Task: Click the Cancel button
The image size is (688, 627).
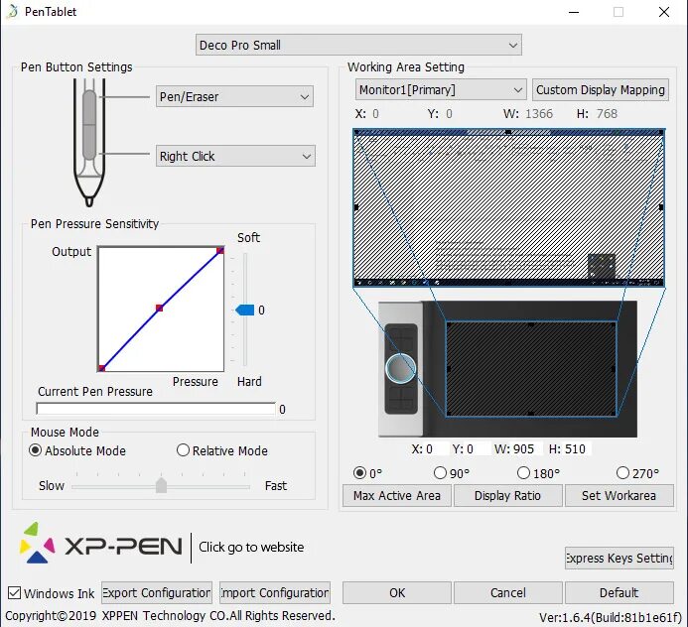Action: [507, 593]
